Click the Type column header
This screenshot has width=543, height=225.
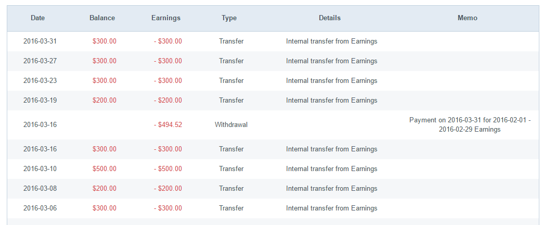[x=229, y=18]
